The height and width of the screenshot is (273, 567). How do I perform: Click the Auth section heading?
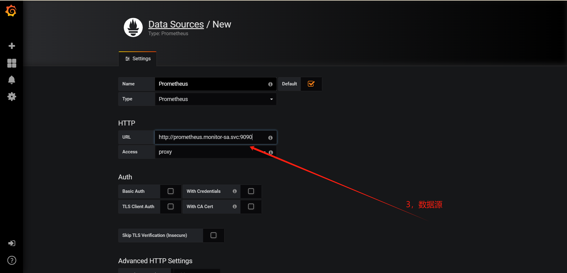coord(125,177)
